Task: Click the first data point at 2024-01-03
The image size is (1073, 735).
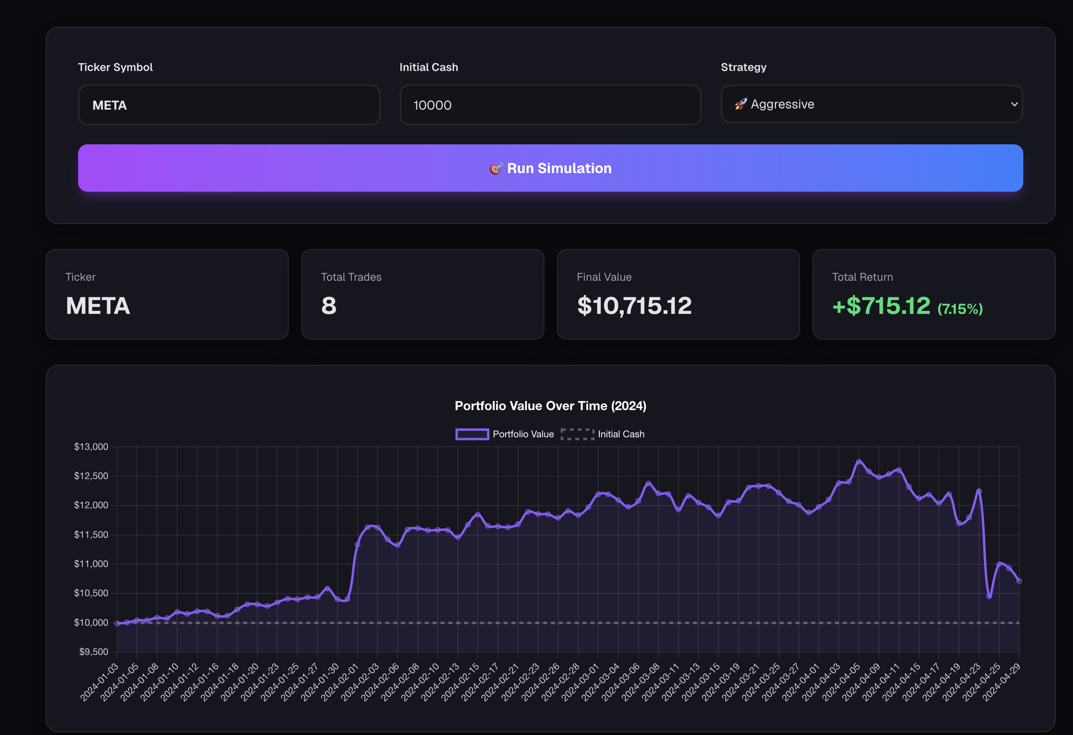Action: 117,623
